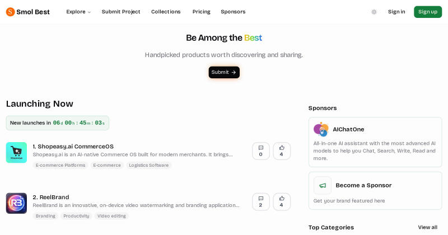Select the E-commerce Platforms tag
Viewport: 448px width, 235px height.
click(60, 165)
